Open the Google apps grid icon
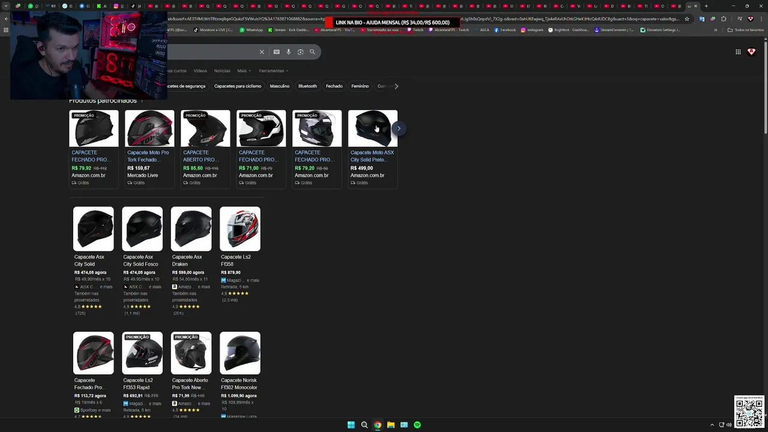The width and height of the screenshot is (768, 432). click(x=738, y=52)
